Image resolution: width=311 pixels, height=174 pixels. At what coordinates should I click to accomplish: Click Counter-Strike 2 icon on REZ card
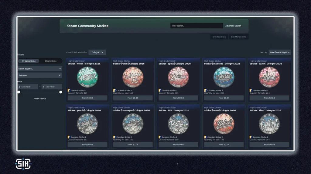click(x=160, y=137)
